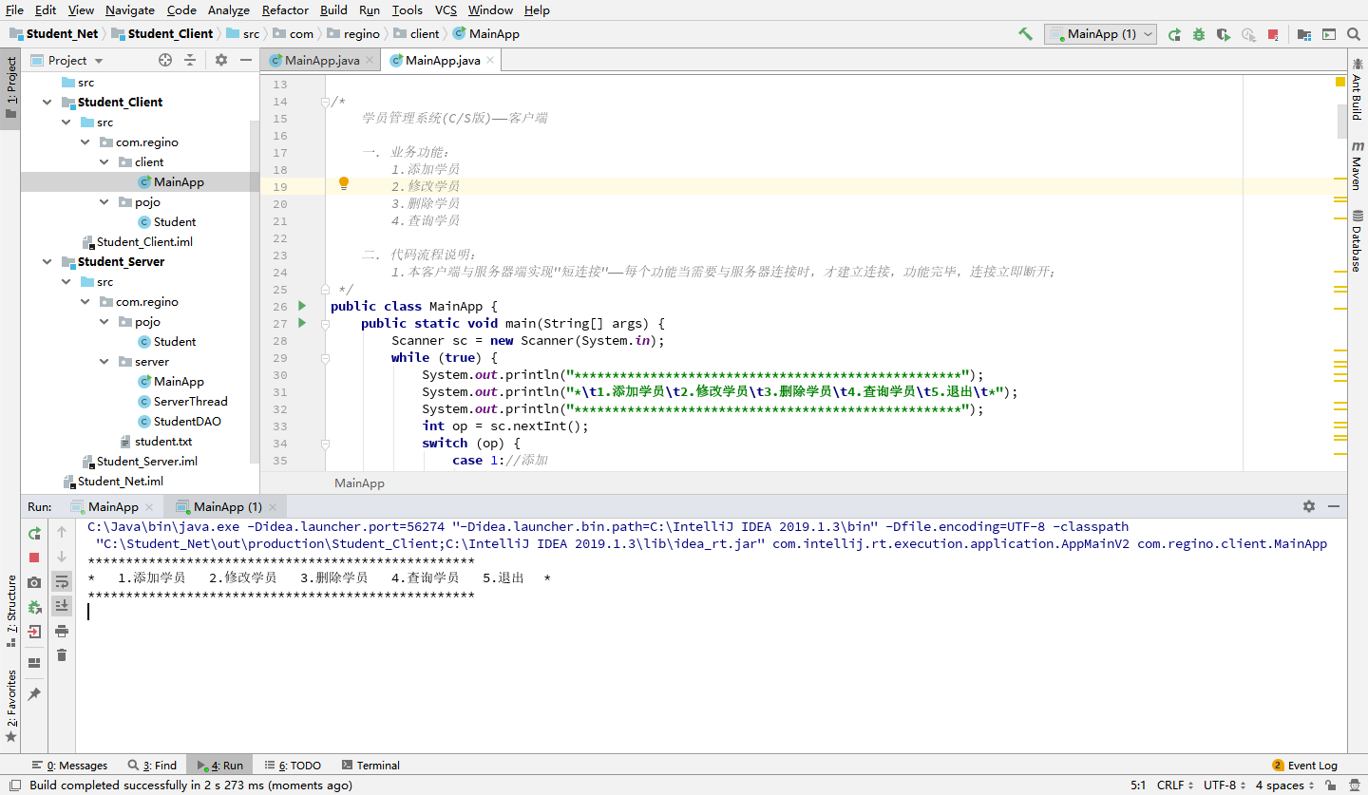Open the run configuration dropdown MainApp (1)

pyautogui.click(x=1100, y=34)
